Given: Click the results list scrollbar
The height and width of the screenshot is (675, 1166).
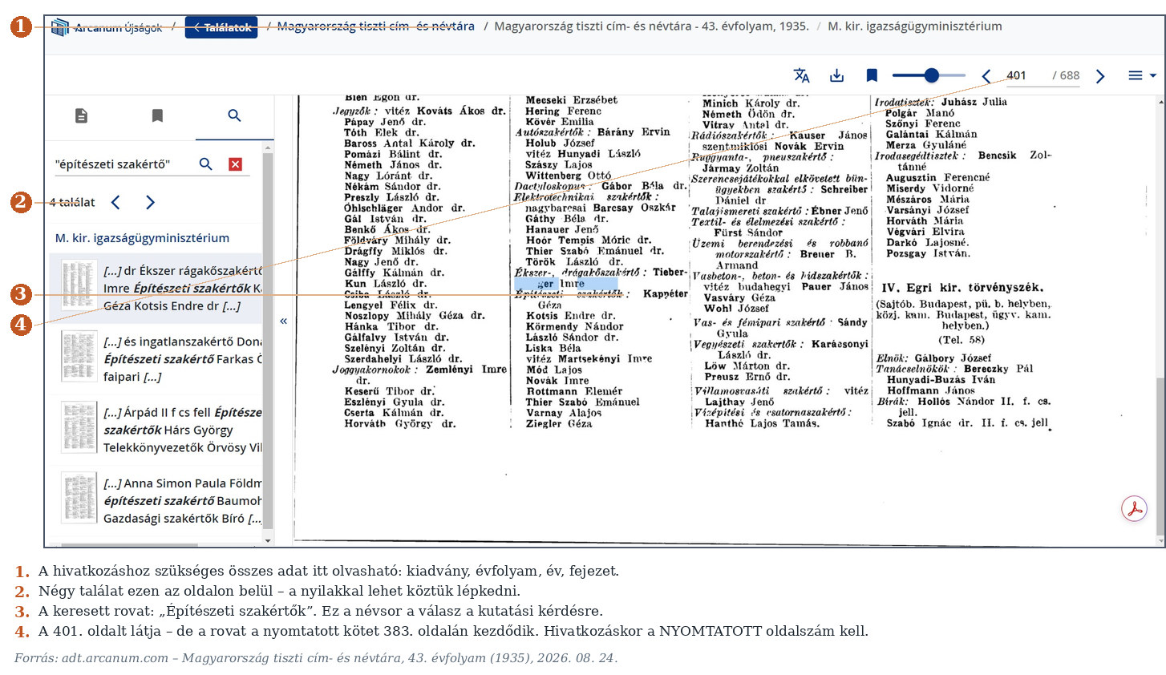Looking at the screenshot, I should 268,341.
